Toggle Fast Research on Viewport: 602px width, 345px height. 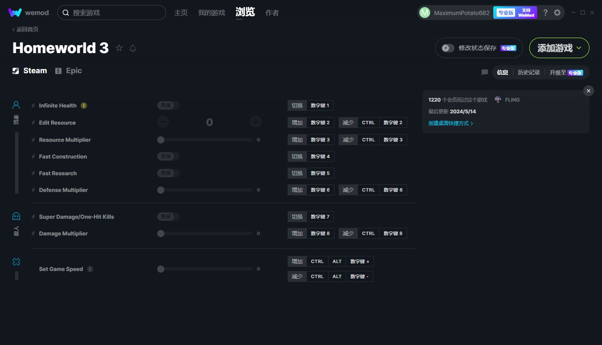(168, 173)
